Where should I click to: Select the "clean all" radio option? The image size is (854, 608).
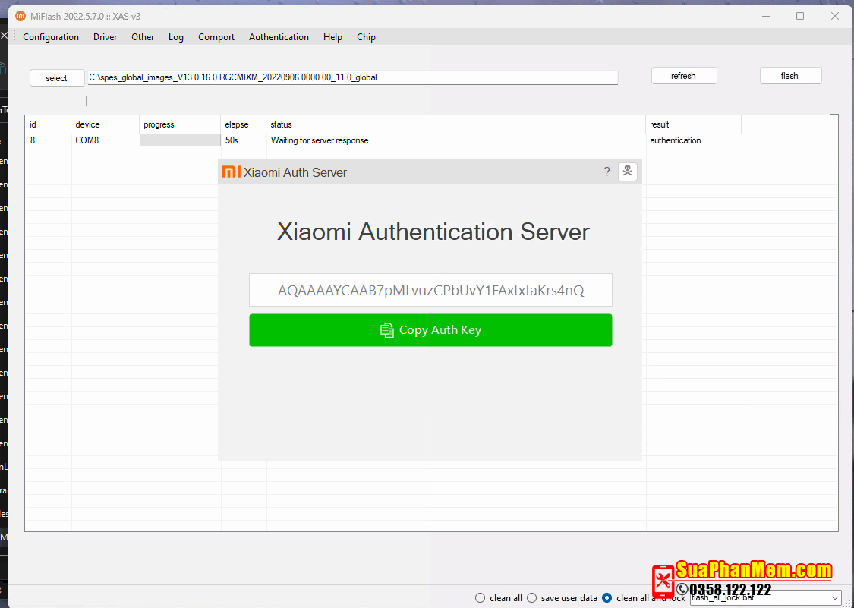[480, 597]
